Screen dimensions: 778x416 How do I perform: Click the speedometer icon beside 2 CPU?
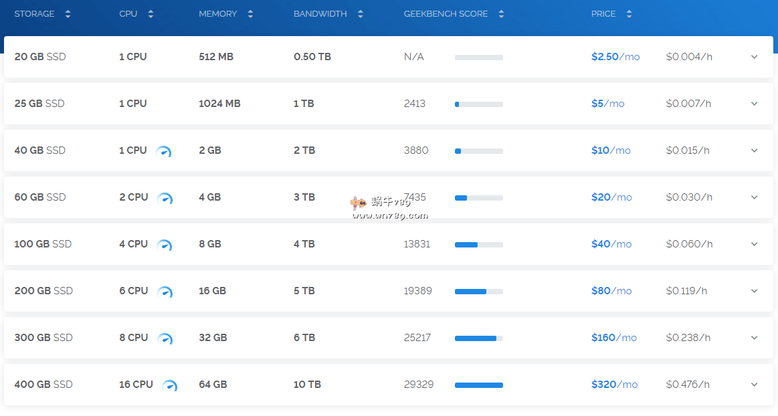coord(165,199)
